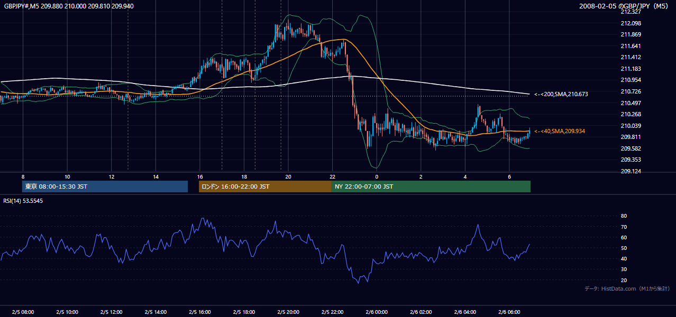Click hour label 8 on chart axis
Screen dimensions: 676x317
(23, 176)
